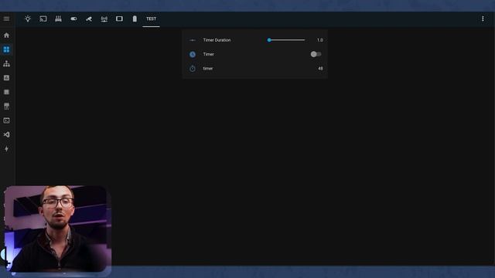Go to Home in the sidebar
Image resolution: width=495 pixels, height=278 pixels.
click(6, 36)
